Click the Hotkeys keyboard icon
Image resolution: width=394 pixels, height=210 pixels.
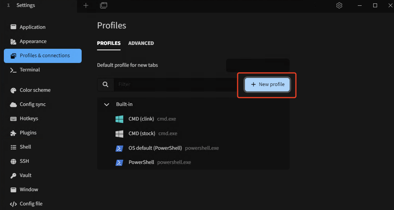point(13,119)
